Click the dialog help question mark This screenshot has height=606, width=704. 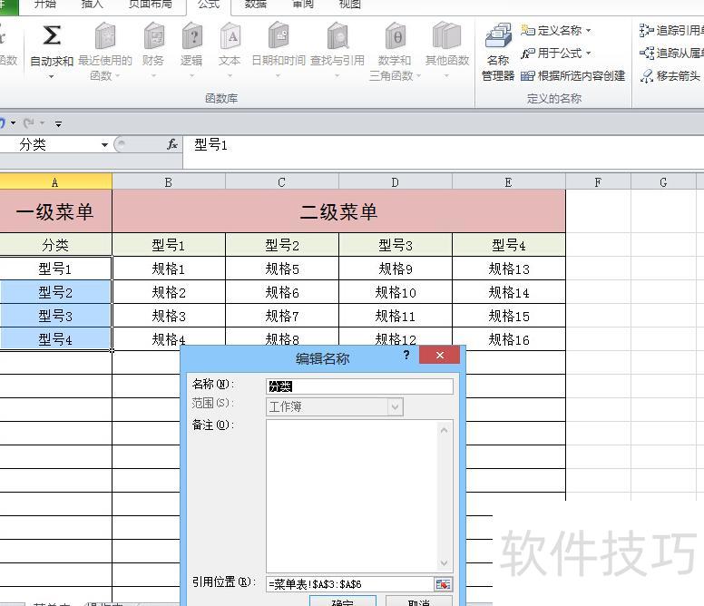coord(406,356)
